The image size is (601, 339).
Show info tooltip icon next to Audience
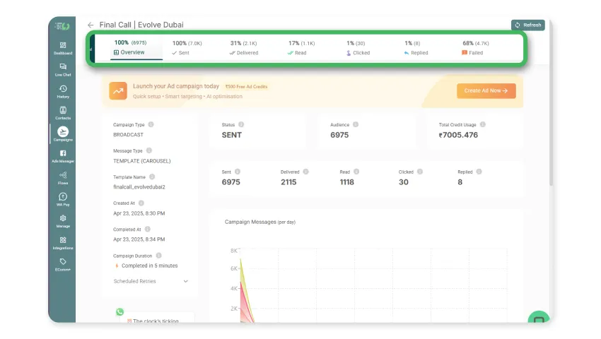coord(356,124)
